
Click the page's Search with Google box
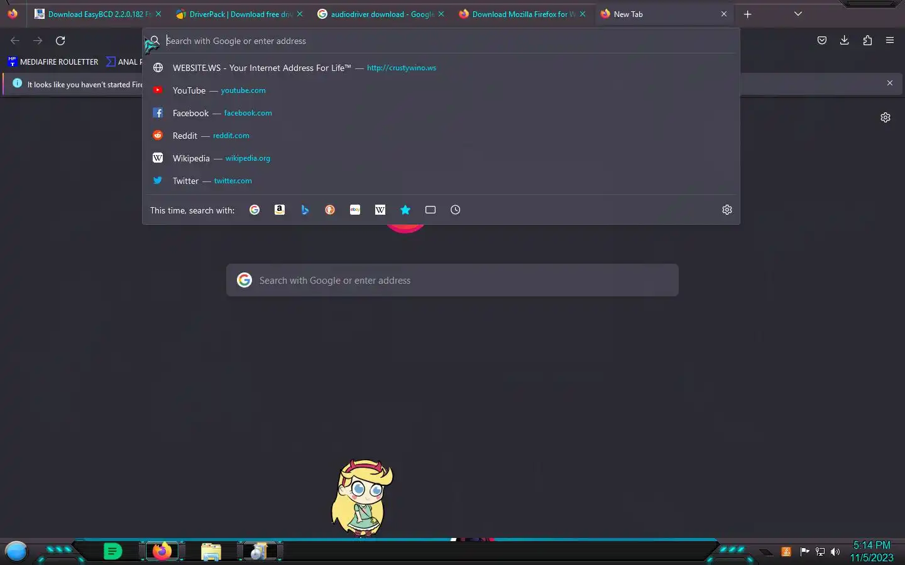[452, 280]
